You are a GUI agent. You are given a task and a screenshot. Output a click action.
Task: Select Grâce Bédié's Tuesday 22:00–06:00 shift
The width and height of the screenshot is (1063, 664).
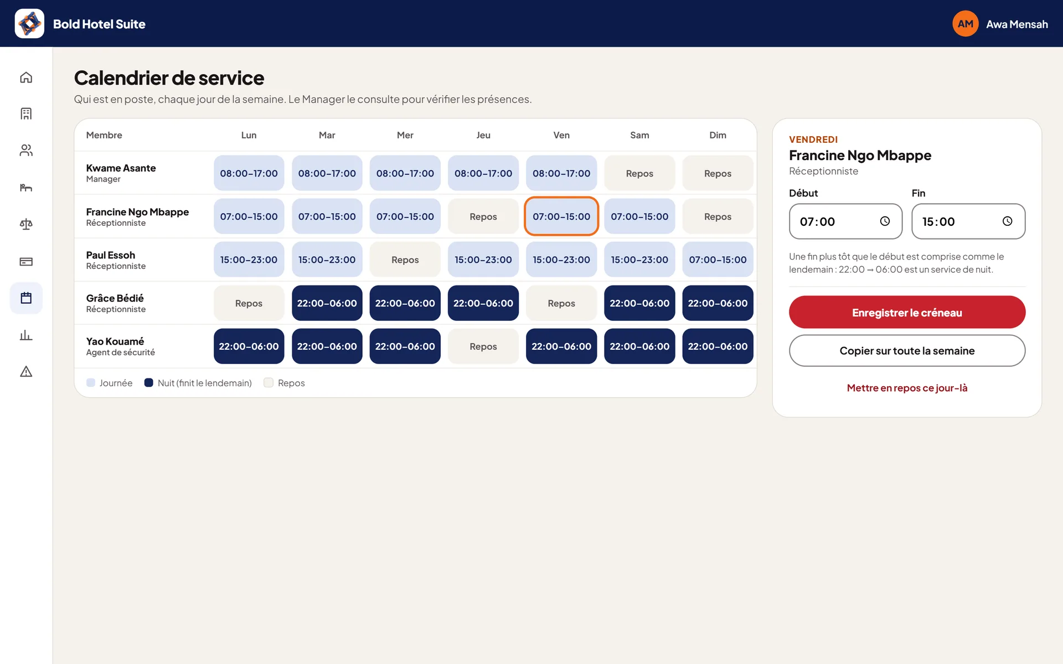pos(327,303)
